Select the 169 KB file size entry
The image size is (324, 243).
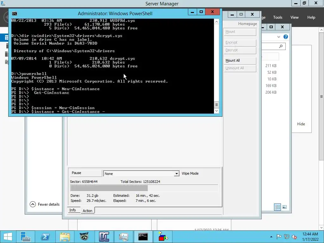(271, 85)
